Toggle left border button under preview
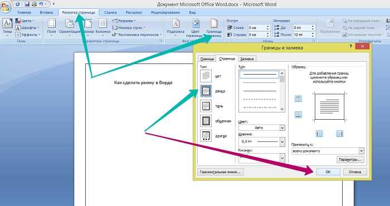Screen dimensions: 390x206 point(319,134)
